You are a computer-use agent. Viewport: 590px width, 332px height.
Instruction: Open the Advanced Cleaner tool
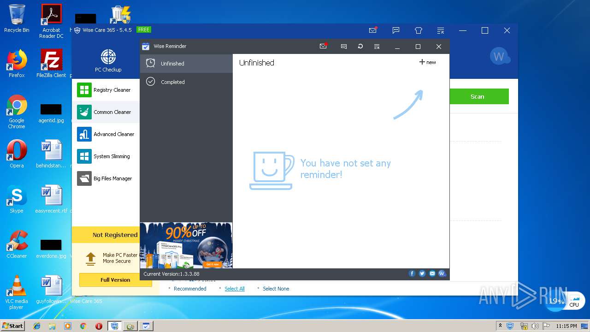[106, 134]
